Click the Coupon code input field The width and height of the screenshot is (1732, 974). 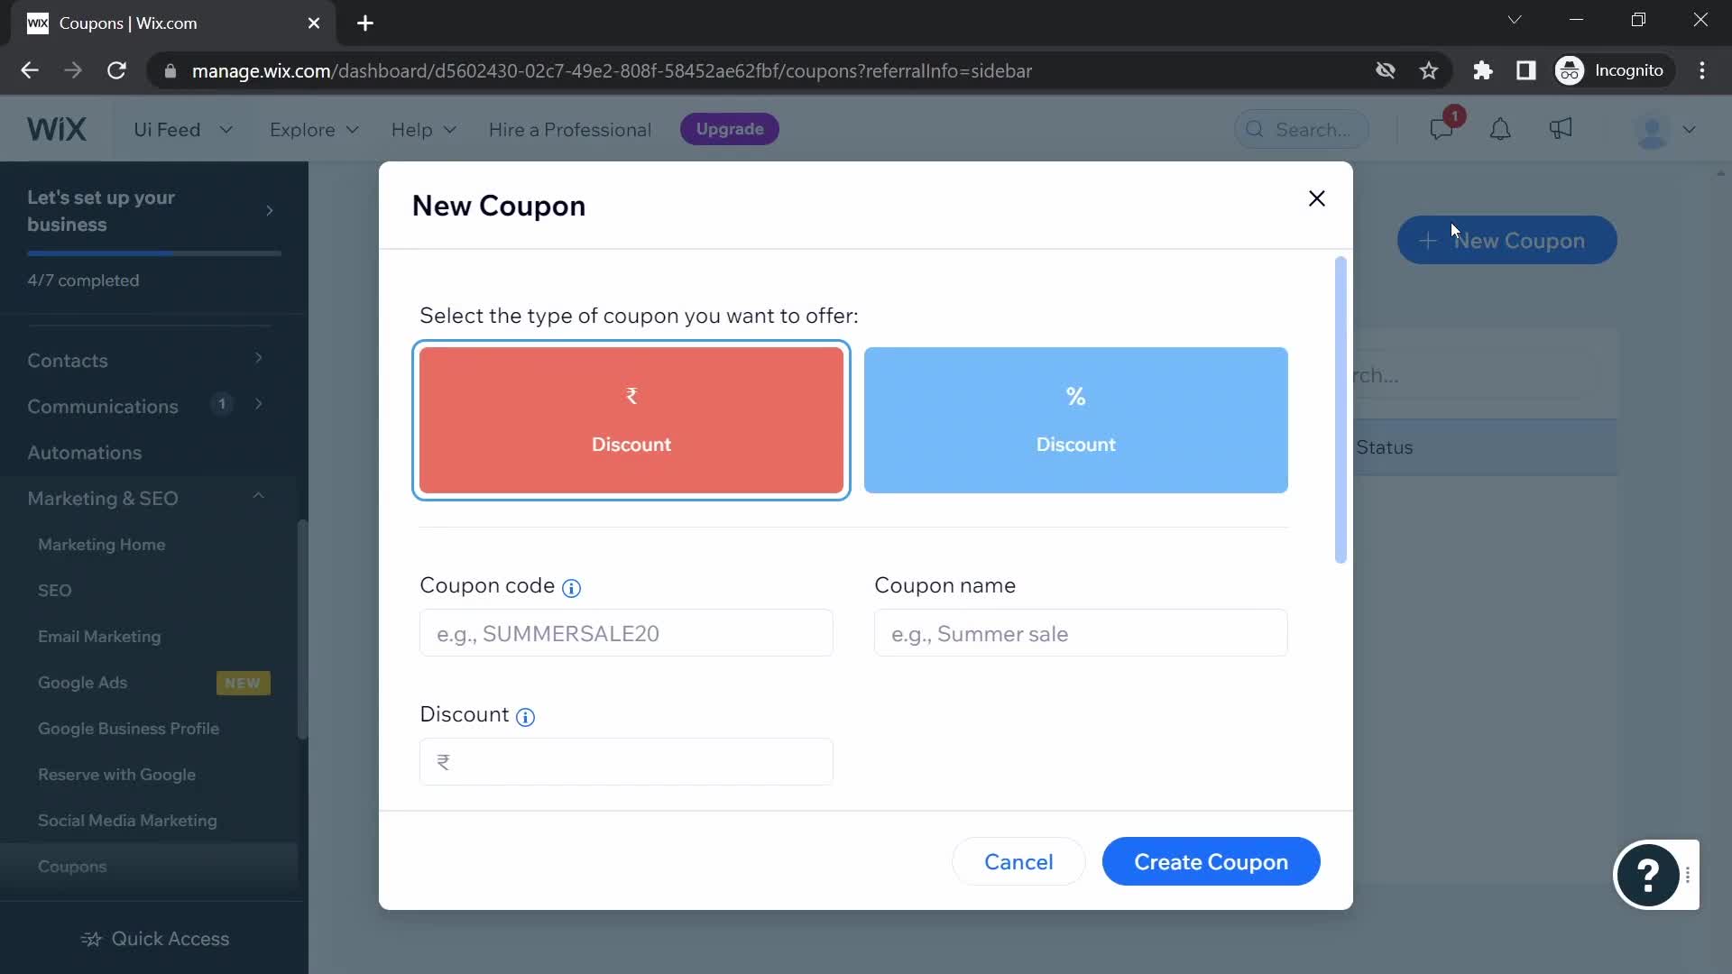[628, 635]
